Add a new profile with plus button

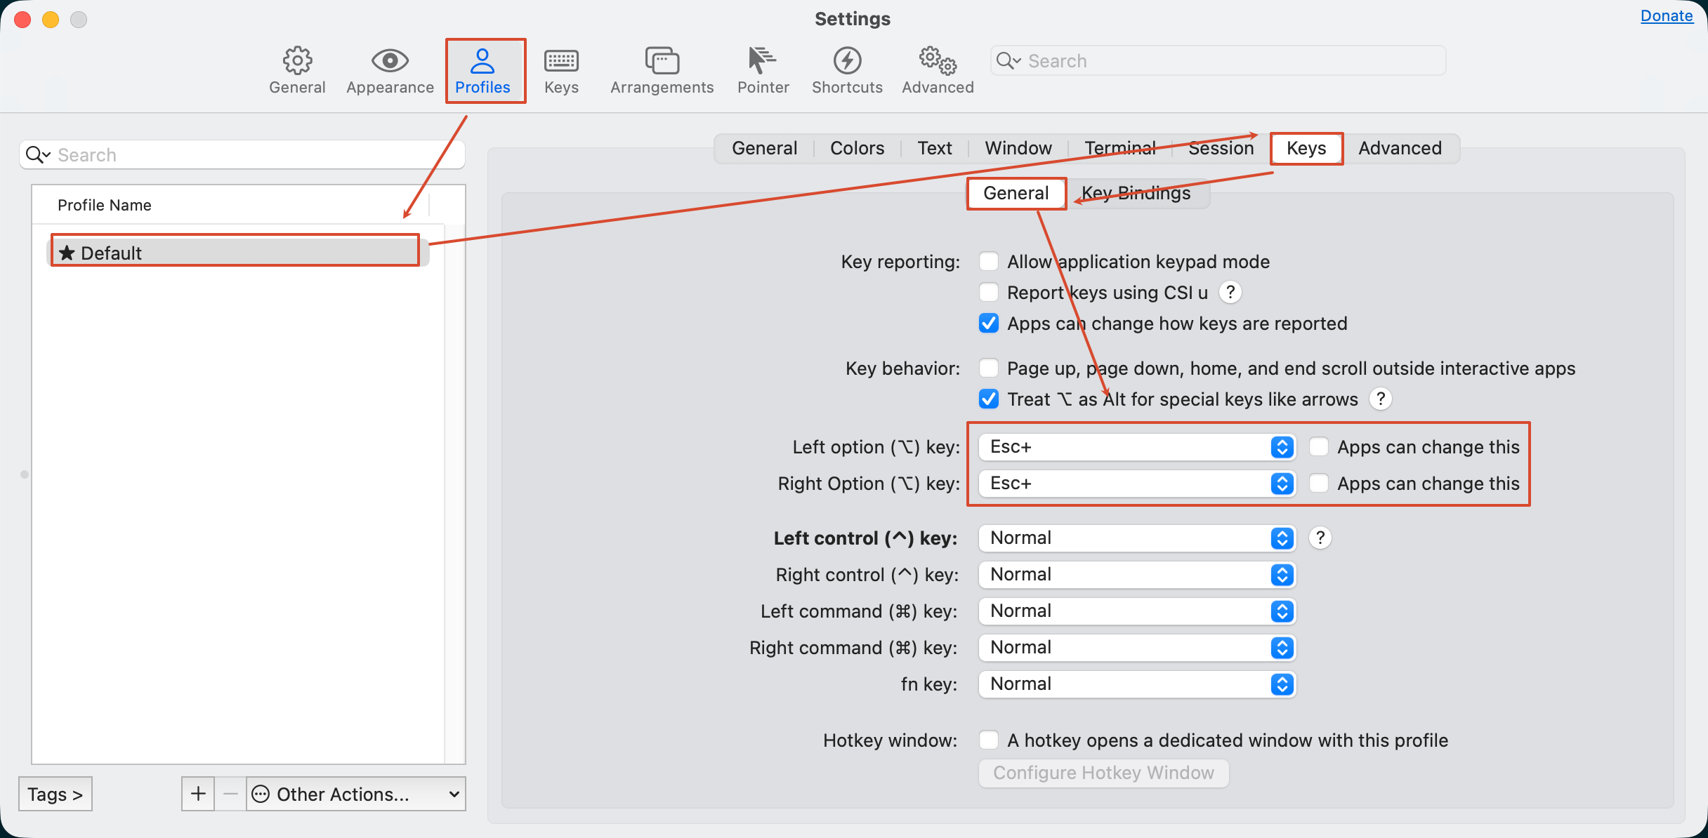(x=198, y=794)
